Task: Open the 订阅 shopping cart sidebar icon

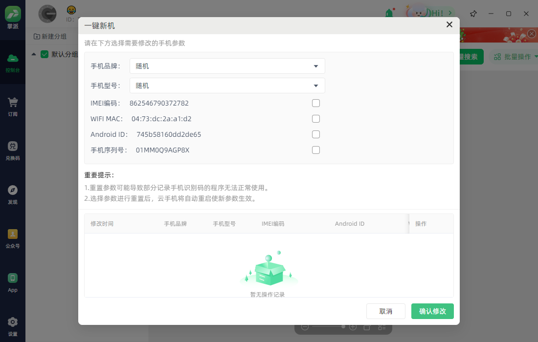Action: (x=13, y=107)
